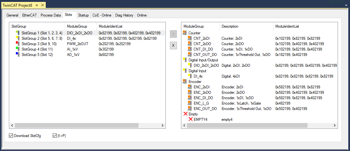The width and height of the screenshot is (350, 151).
Task: Click the CNT_OUT_DO module icon
Action: click(x=190, y=54)
